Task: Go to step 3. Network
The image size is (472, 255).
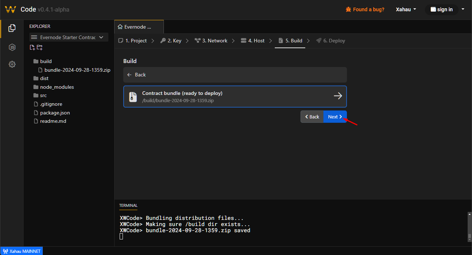Action: click(211, 41)
